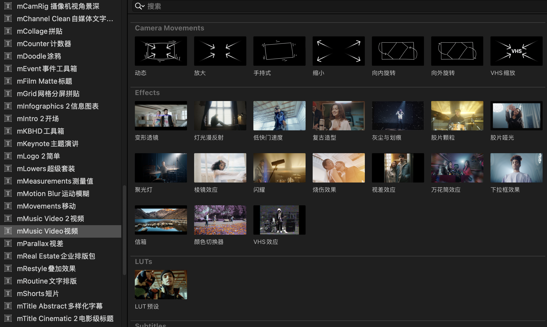Viewport: 547px width, 327px height.
Task: Open the mMeasurements 测量值 category
Action: 61,181
